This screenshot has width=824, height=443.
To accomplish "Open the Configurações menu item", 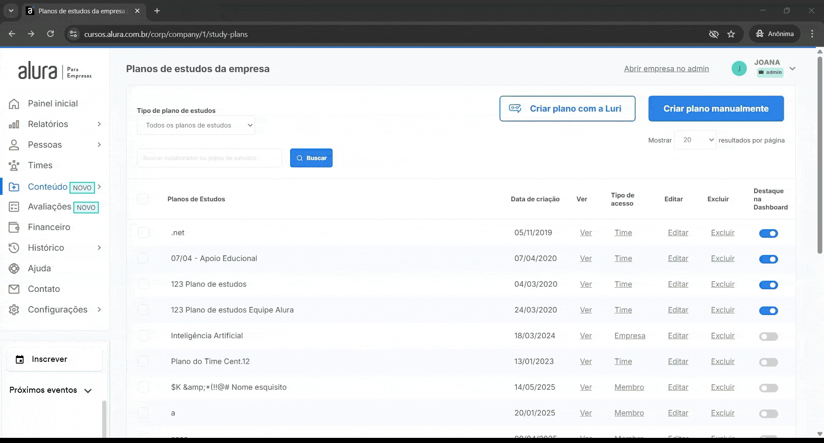I will (58, 310).
